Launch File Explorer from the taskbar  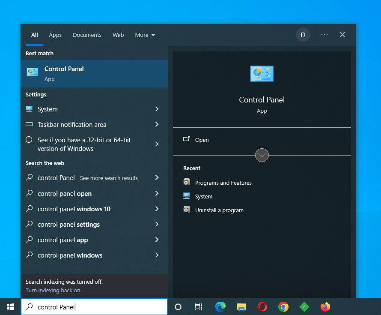click(x=241, y=307)
